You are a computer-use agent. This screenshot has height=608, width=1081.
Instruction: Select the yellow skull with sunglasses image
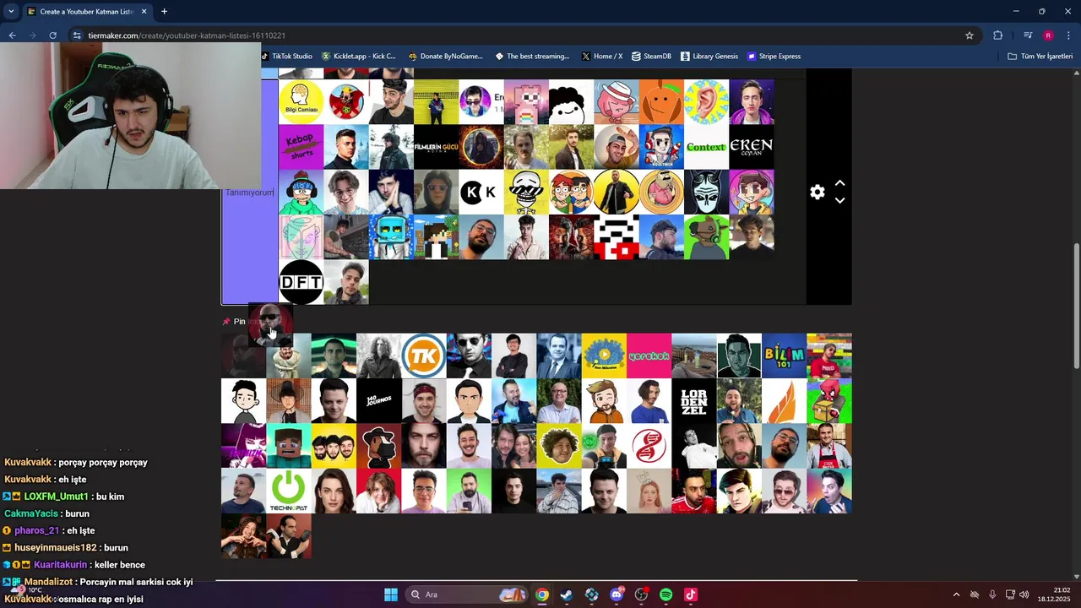[x=526, y=192]
